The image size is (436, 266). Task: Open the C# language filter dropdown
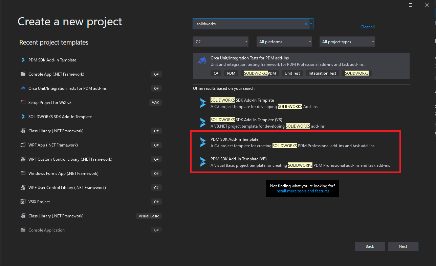tap(221, 42)
